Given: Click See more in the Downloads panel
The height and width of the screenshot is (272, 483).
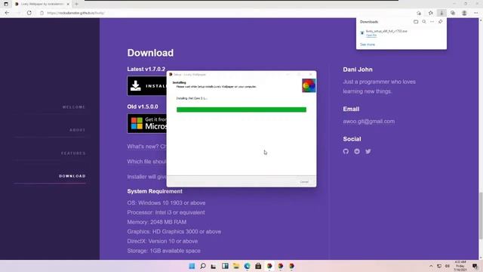Looking at the screenshot, I should pyautogui.click(x=368, y=45).
